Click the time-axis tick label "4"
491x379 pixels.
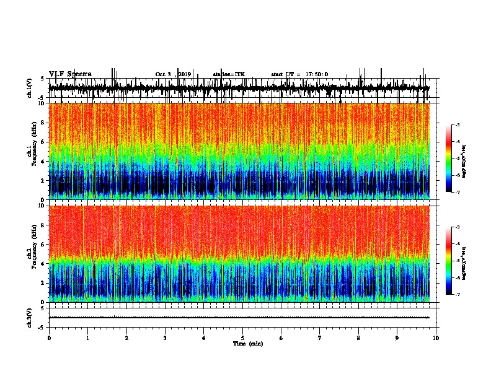pos(204,338)
